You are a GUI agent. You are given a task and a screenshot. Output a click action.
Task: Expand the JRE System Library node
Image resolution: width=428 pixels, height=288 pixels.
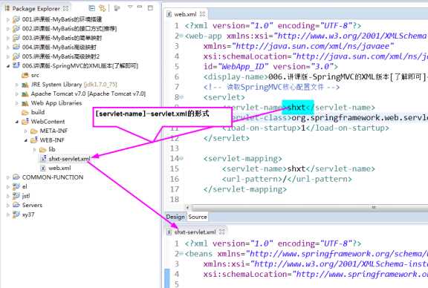[x=17, y=85]
